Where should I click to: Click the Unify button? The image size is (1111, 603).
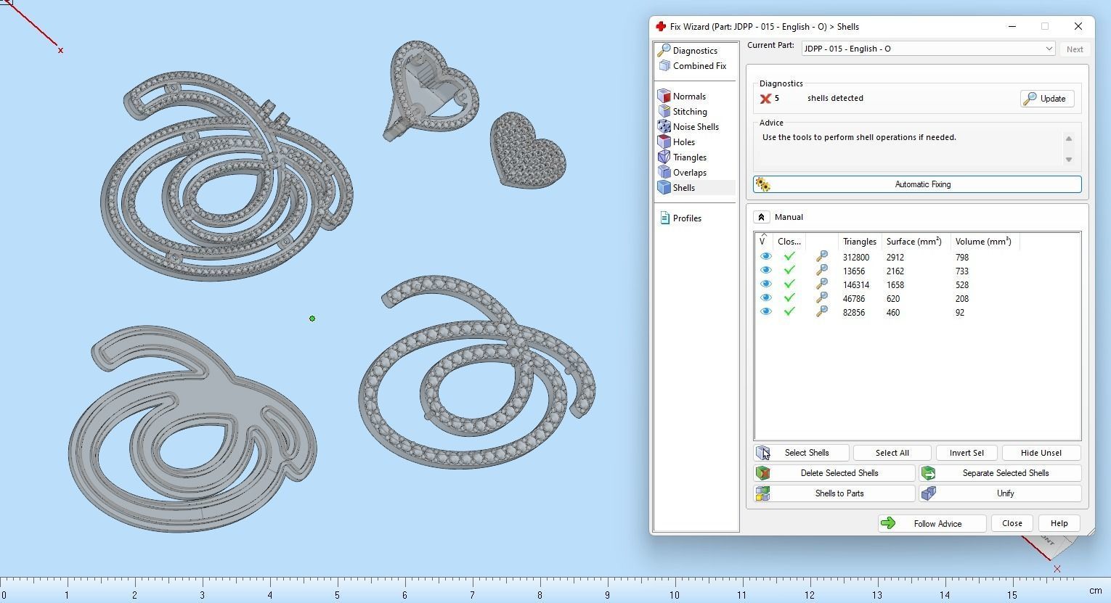[x=1000, y=493]
